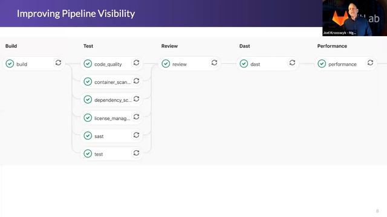Viewport: 387px width, 217px height.
Task: Select the Build stage heading
Action: (x=11, y=46)
